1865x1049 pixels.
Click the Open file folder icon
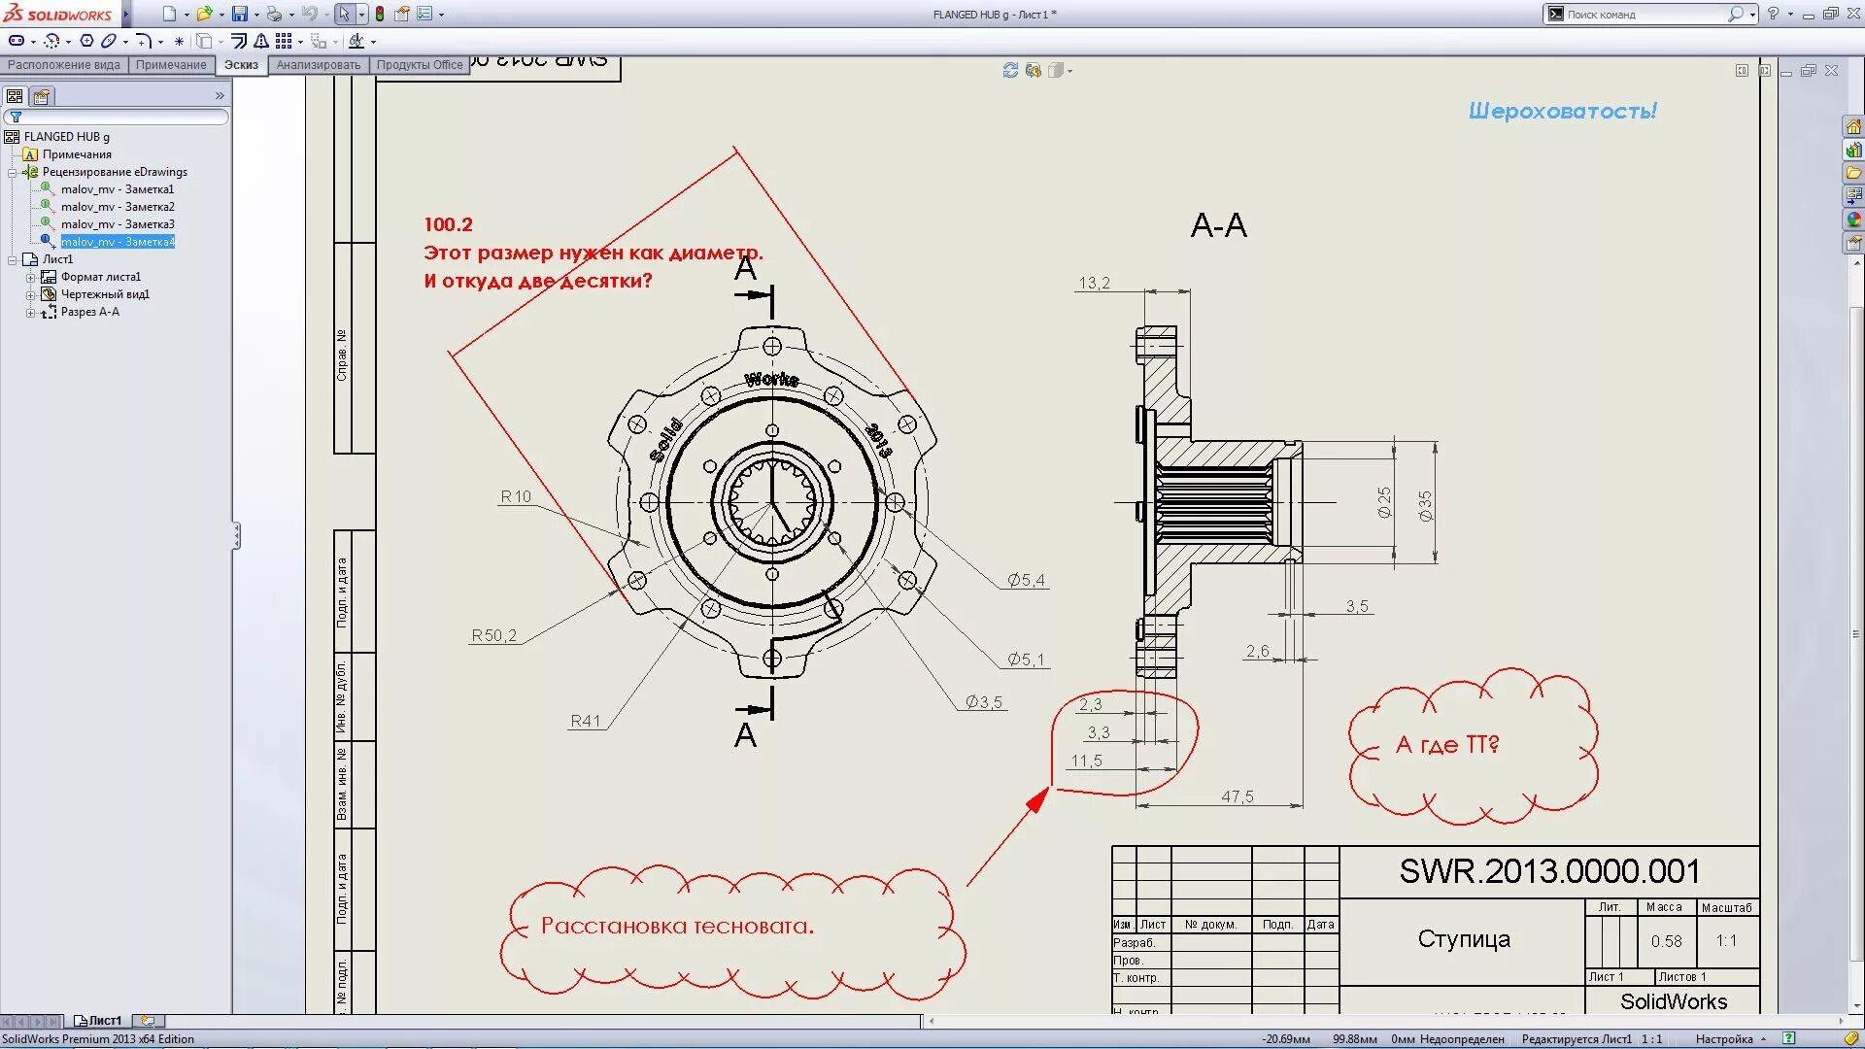coord(203,14)
